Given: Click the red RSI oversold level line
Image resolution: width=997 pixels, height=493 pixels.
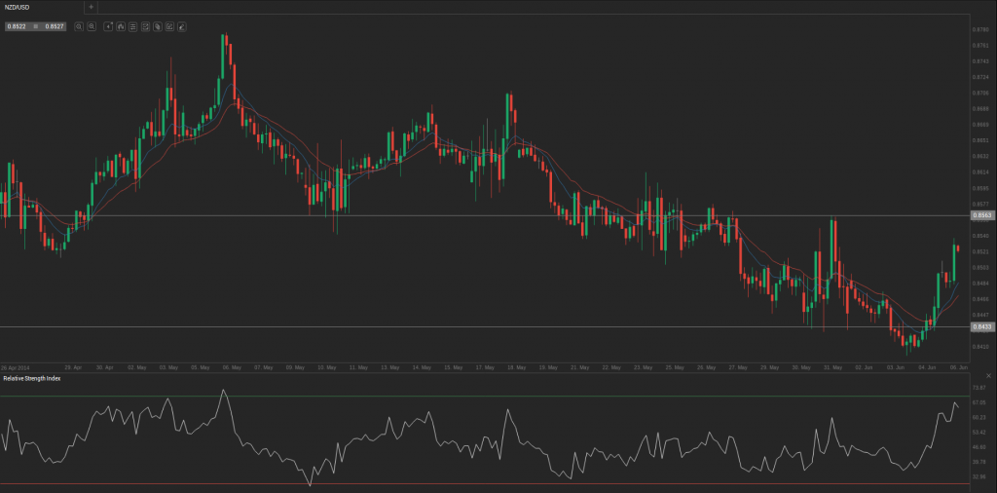Looking at the screenshot, I should point(487,483).
